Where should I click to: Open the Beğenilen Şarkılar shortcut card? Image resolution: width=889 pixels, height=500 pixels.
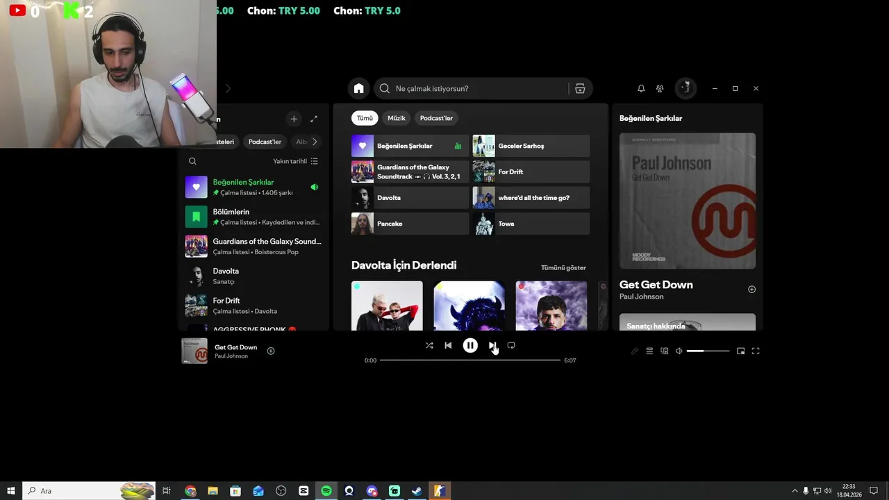(410, 146)
